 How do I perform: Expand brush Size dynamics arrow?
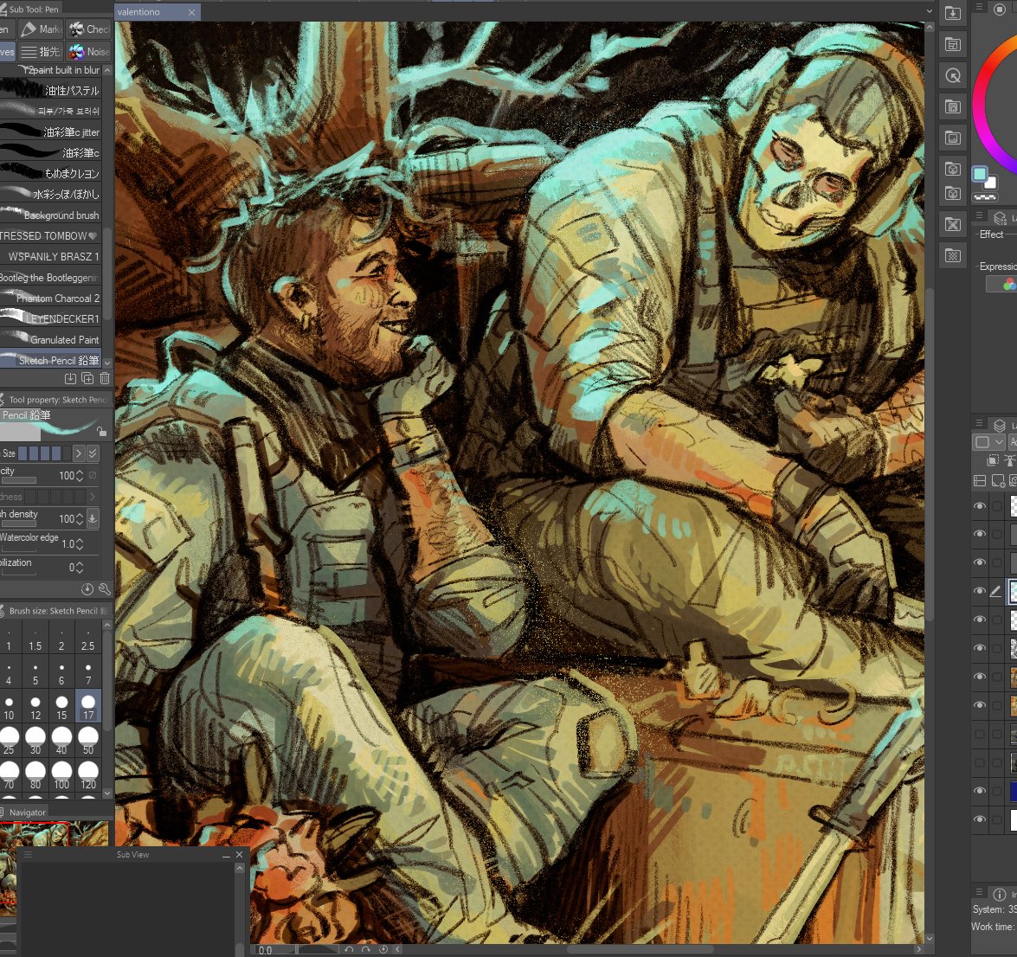pyautogui.click(x=79, y=453)
